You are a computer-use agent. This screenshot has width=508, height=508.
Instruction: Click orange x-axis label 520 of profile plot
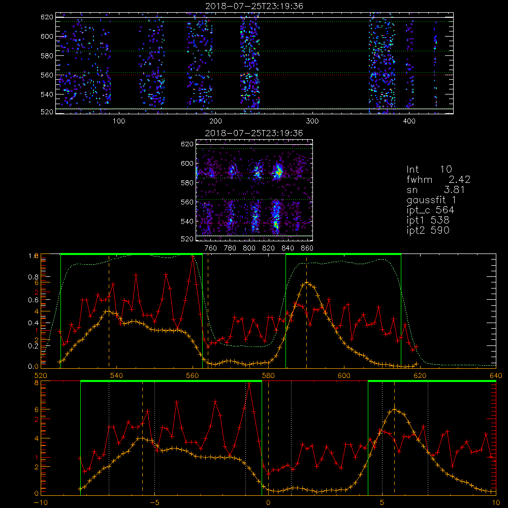(x=41, y=376)
